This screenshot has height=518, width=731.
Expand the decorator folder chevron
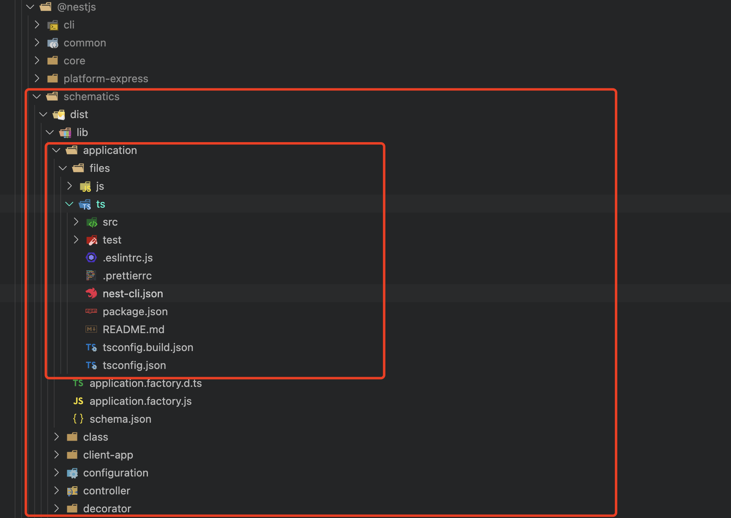point(57,508)
